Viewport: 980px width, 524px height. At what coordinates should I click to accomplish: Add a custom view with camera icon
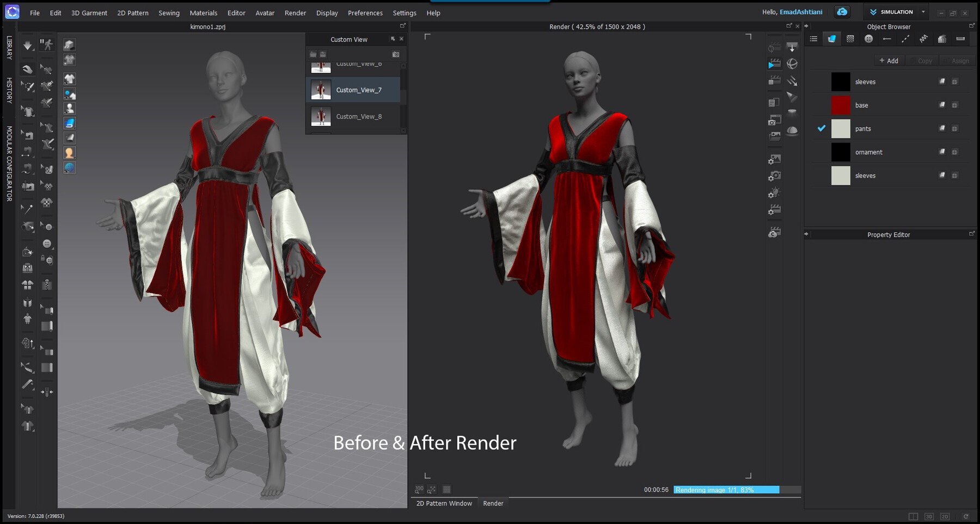tap(396, 54)
